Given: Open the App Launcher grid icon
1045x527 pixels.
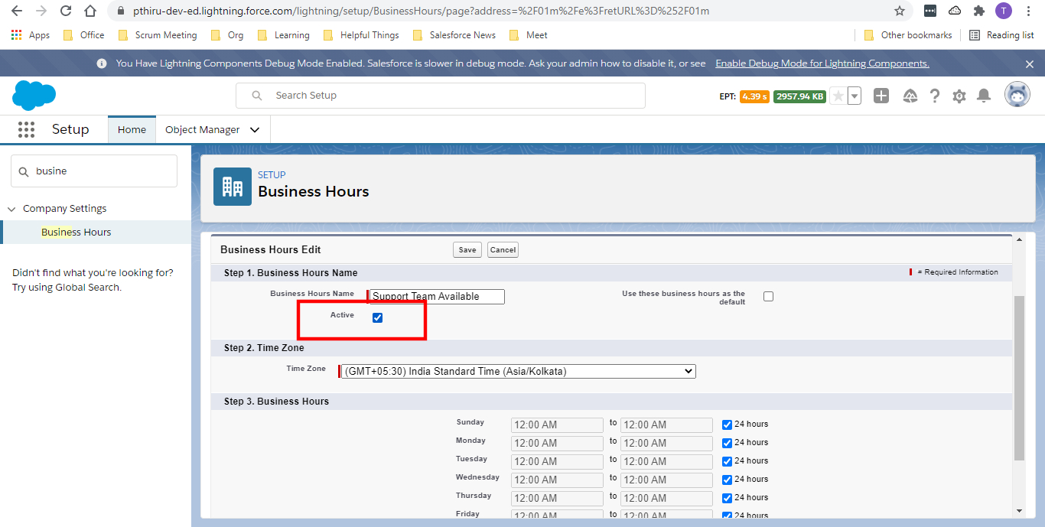Looking at the screenshot, I should tap(26, 129).
